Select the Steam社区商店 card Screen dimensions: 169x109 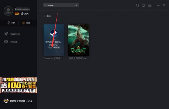click(54, 40)
